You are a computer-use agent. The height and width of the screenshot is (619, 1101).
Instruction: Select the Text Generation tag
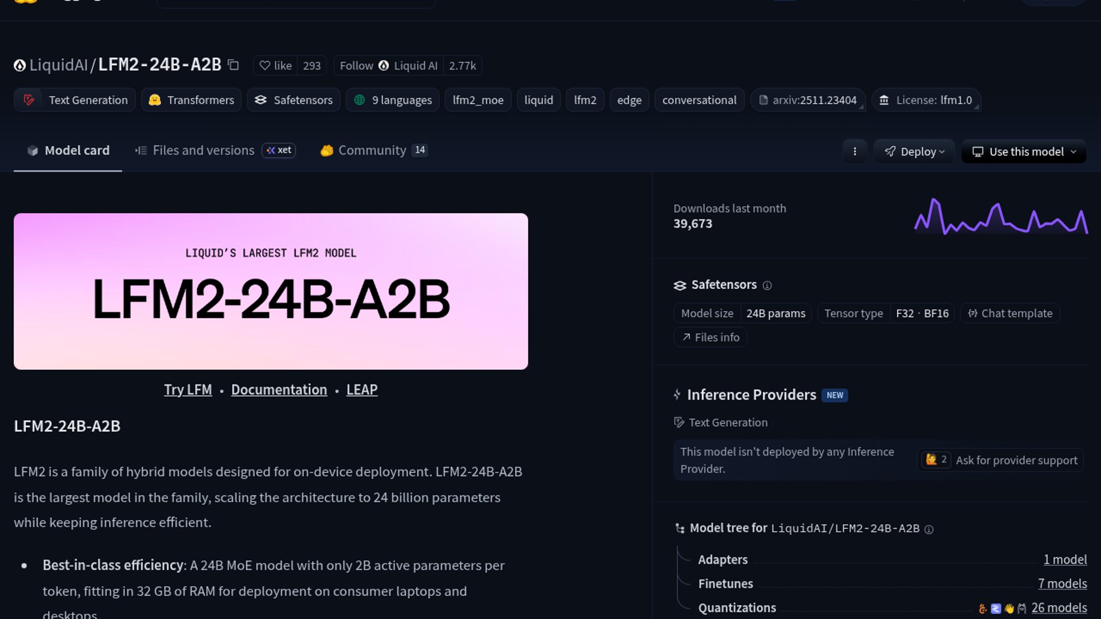coord(75,100)
